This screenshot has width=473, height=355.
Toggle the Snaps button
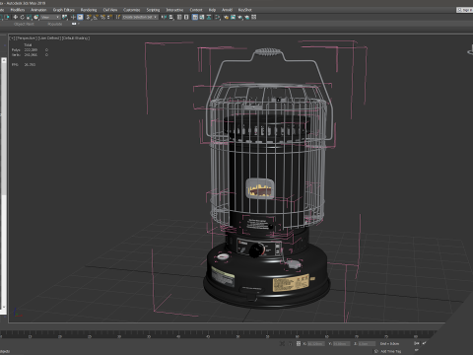89,17
